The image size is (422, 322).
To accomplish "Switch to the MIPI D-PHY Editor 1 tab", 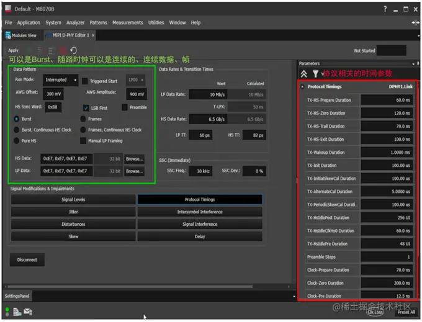I will click(69, 35).
